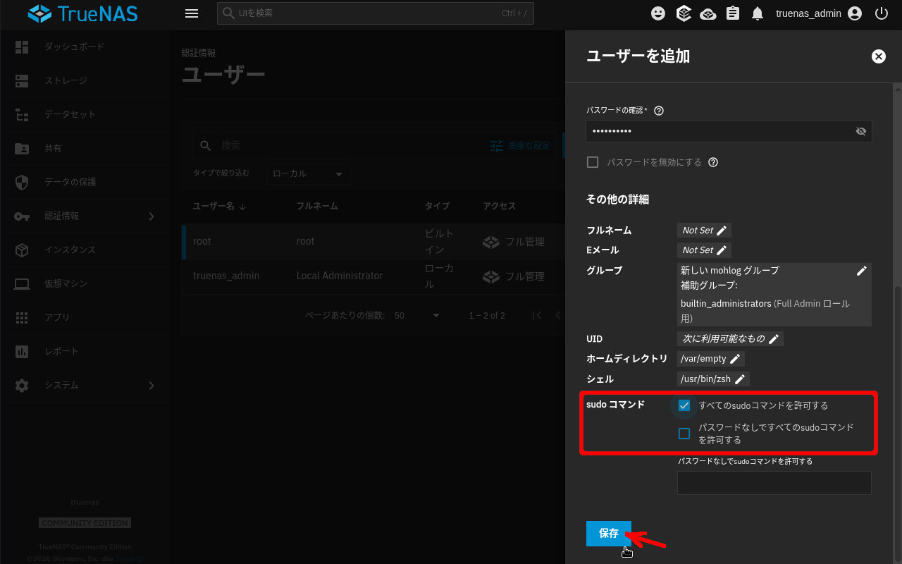Open Datasets in the sidebar
The image size is (902, 564).
tap(85, 114)
